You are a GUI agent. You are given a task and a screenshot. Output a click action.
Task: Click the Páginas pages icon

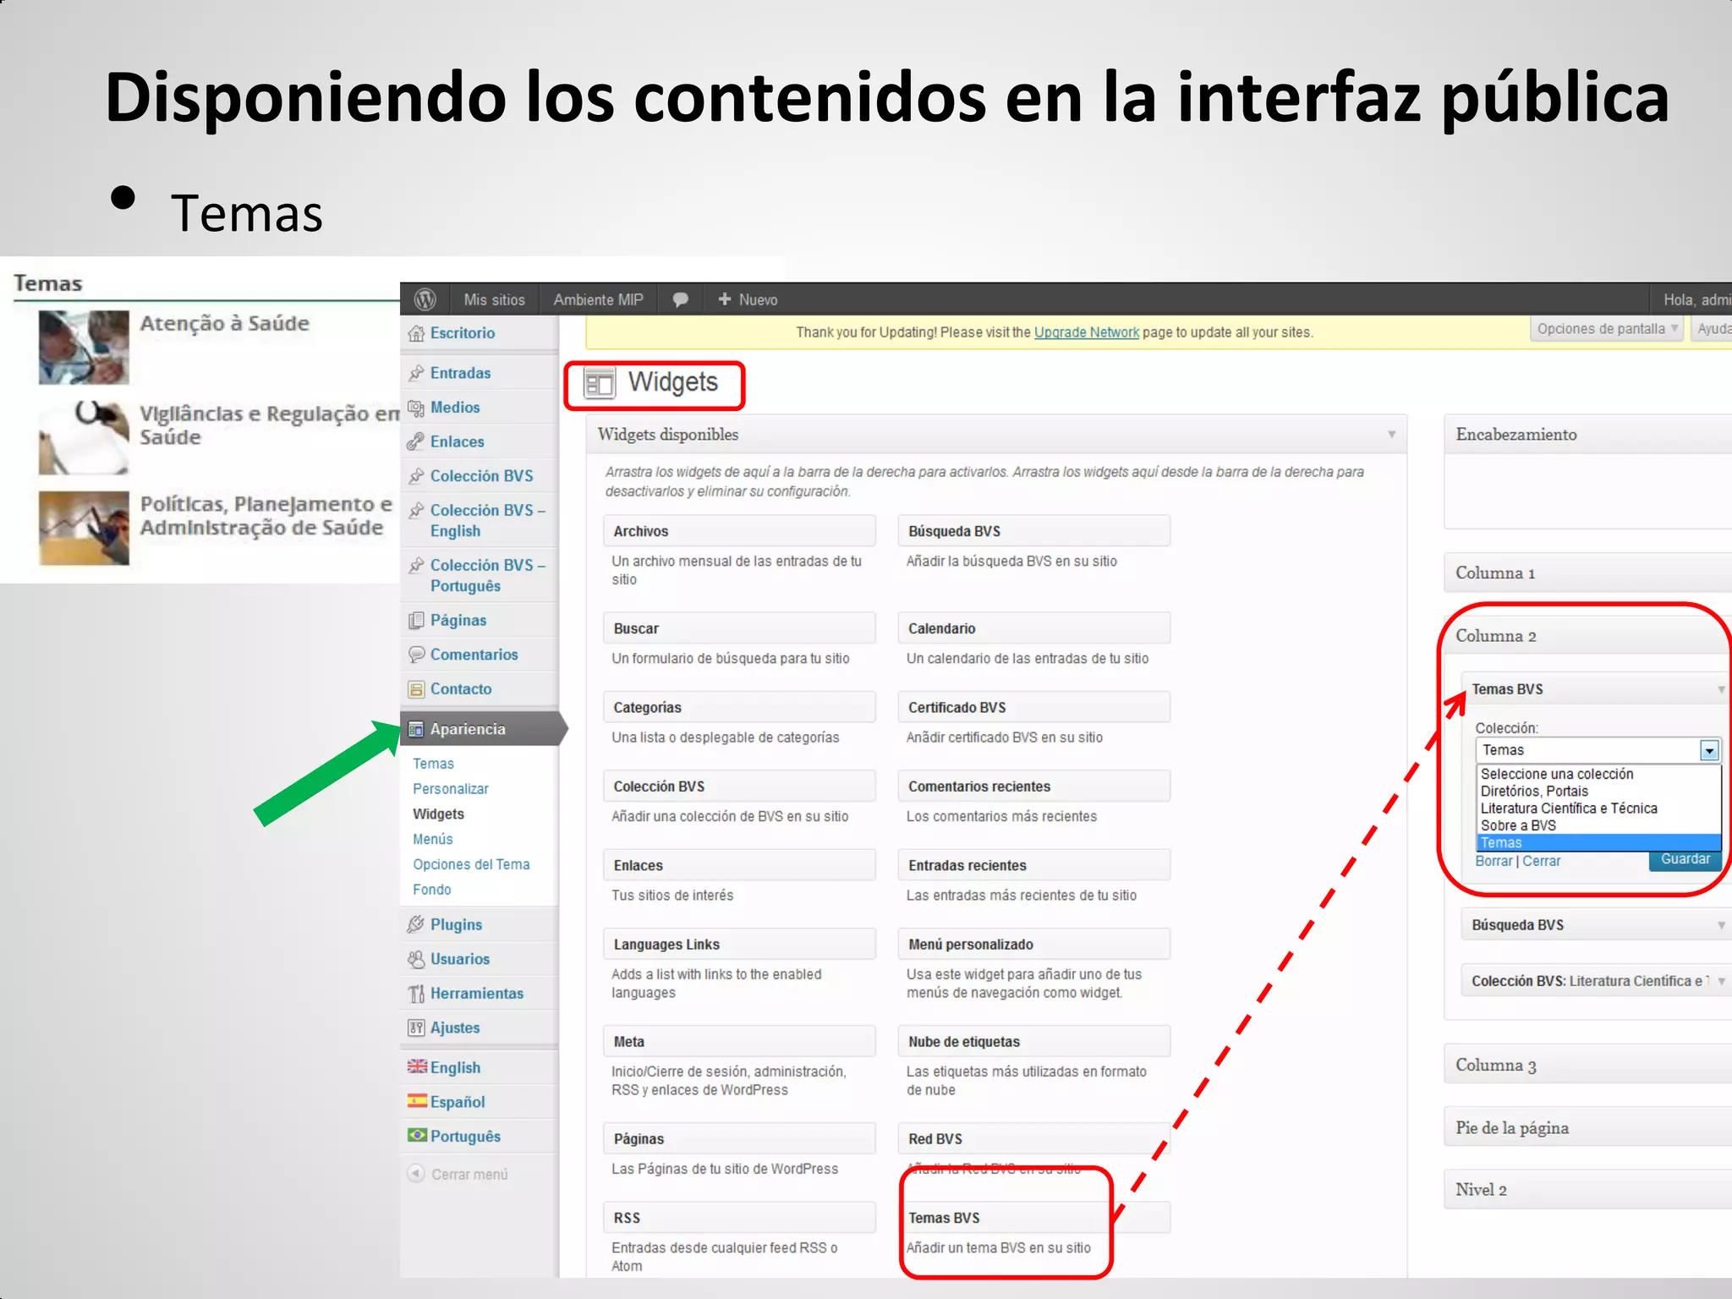(x=416, y=620)
